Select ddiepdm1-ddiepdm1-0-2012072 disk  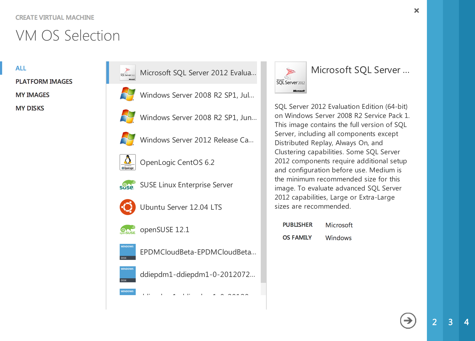tap(182, 274)
